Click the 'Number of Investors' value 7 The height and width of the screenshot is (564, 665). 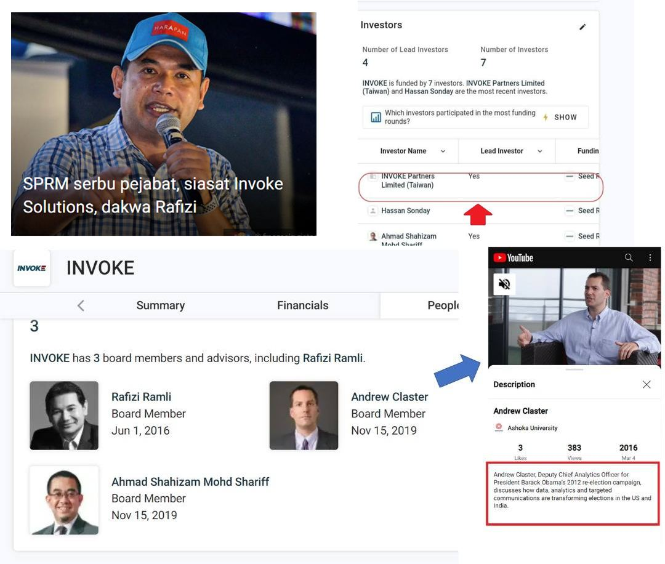483,63
